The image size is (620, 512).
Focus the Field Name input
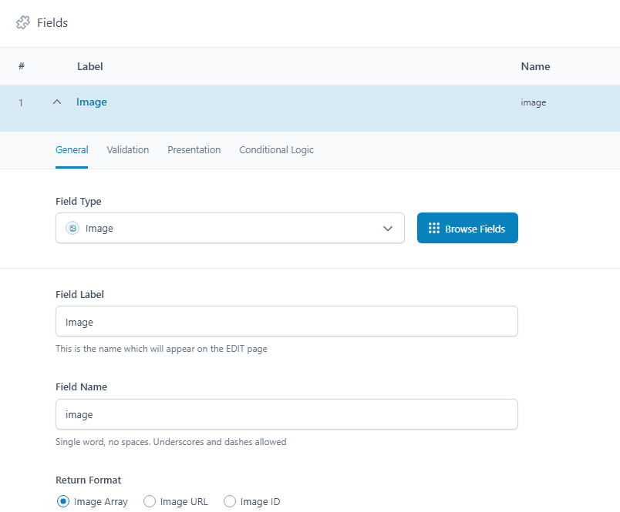287,414
